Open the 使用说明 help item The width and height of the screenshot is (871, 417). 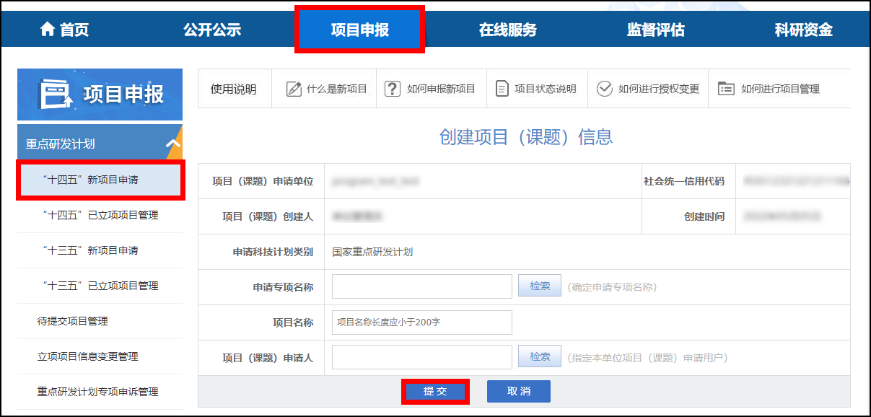point(234,87)
